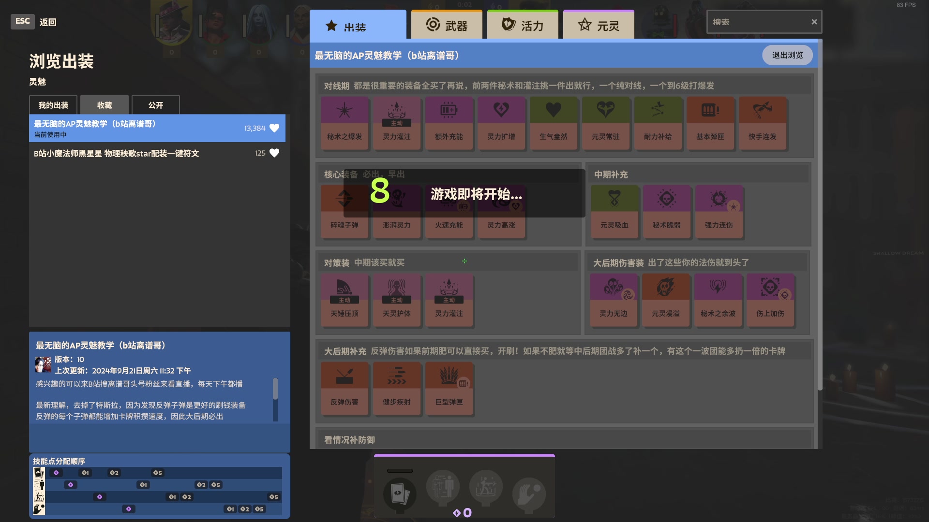Open the 我的出装 tab

click(x=53, y=105)
